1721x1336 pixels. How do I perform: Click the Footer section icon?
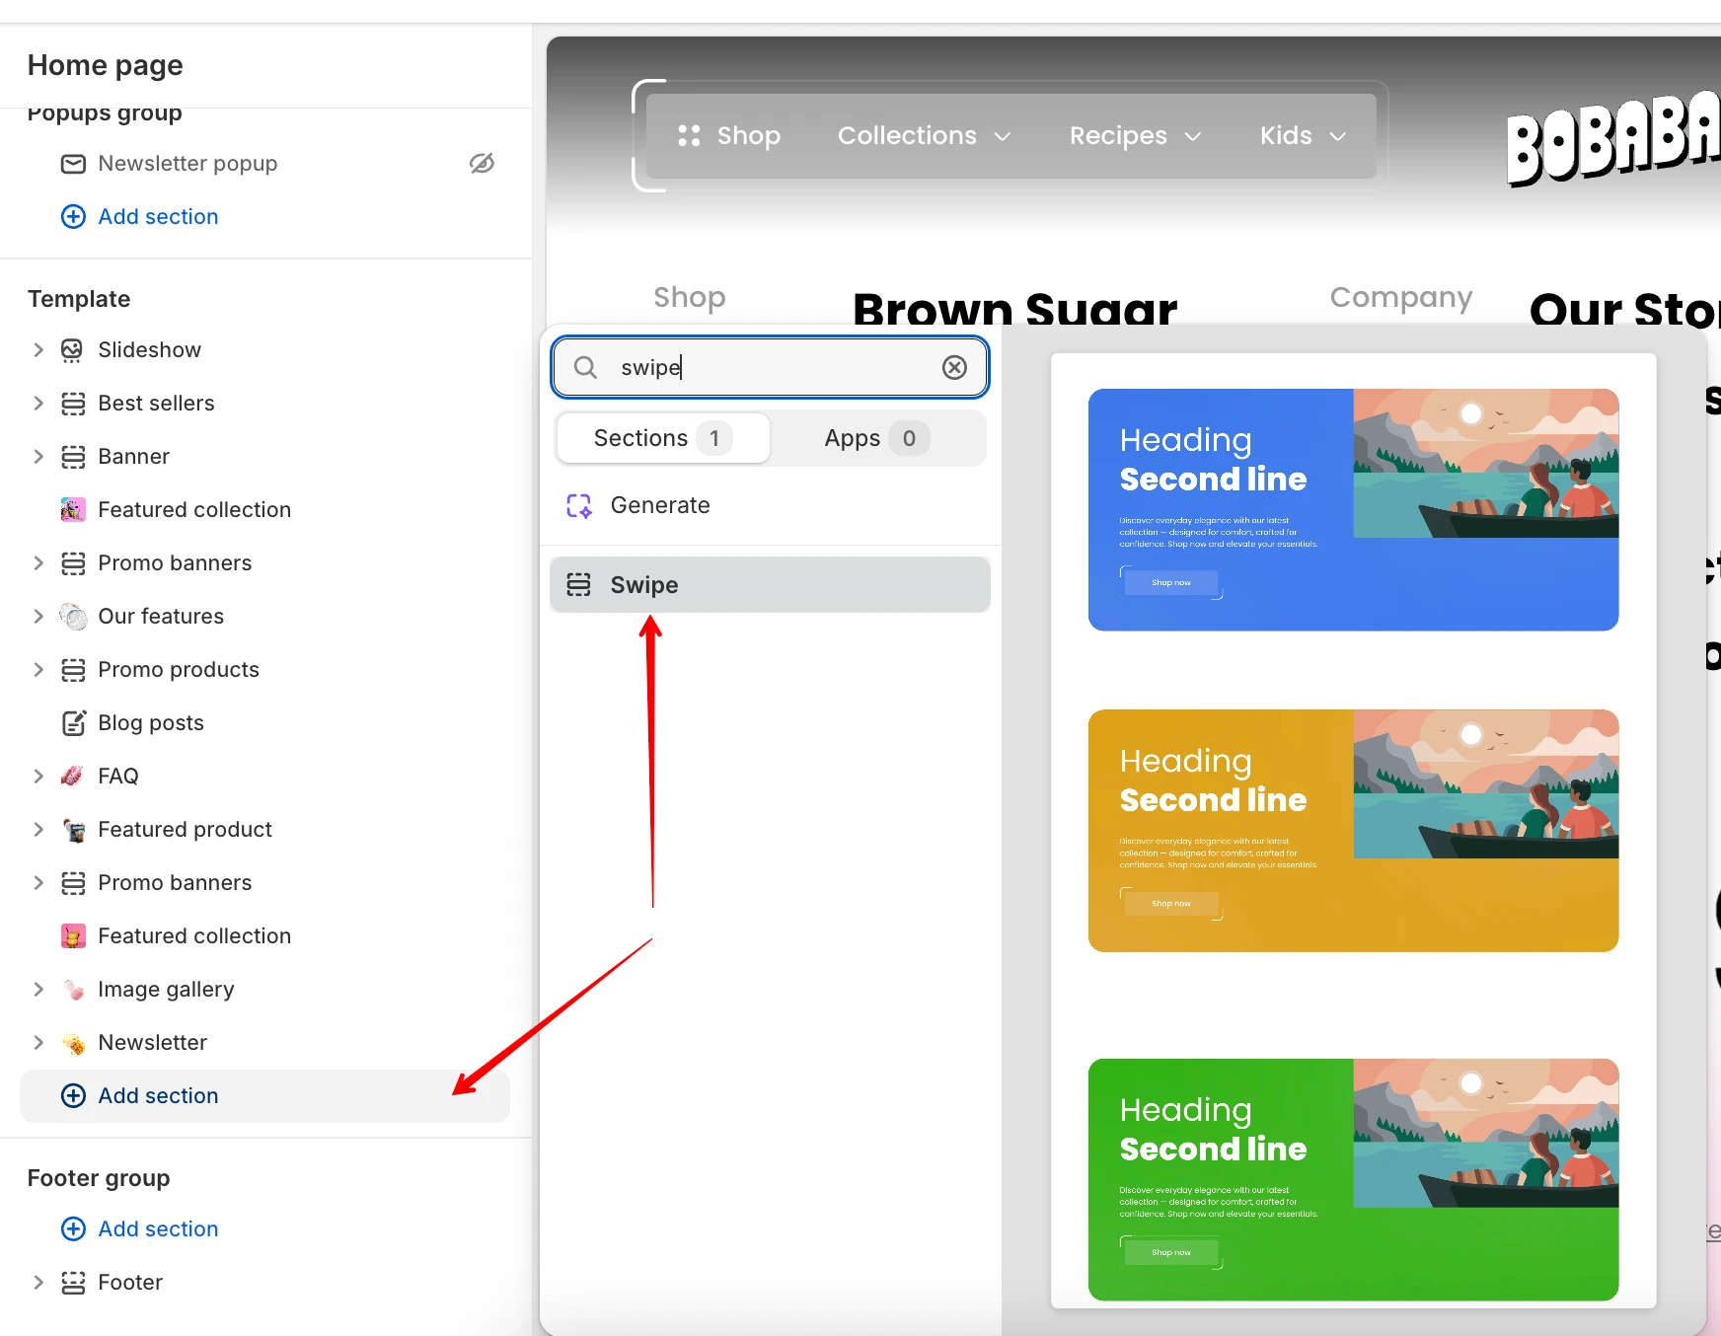[73, 1283]
